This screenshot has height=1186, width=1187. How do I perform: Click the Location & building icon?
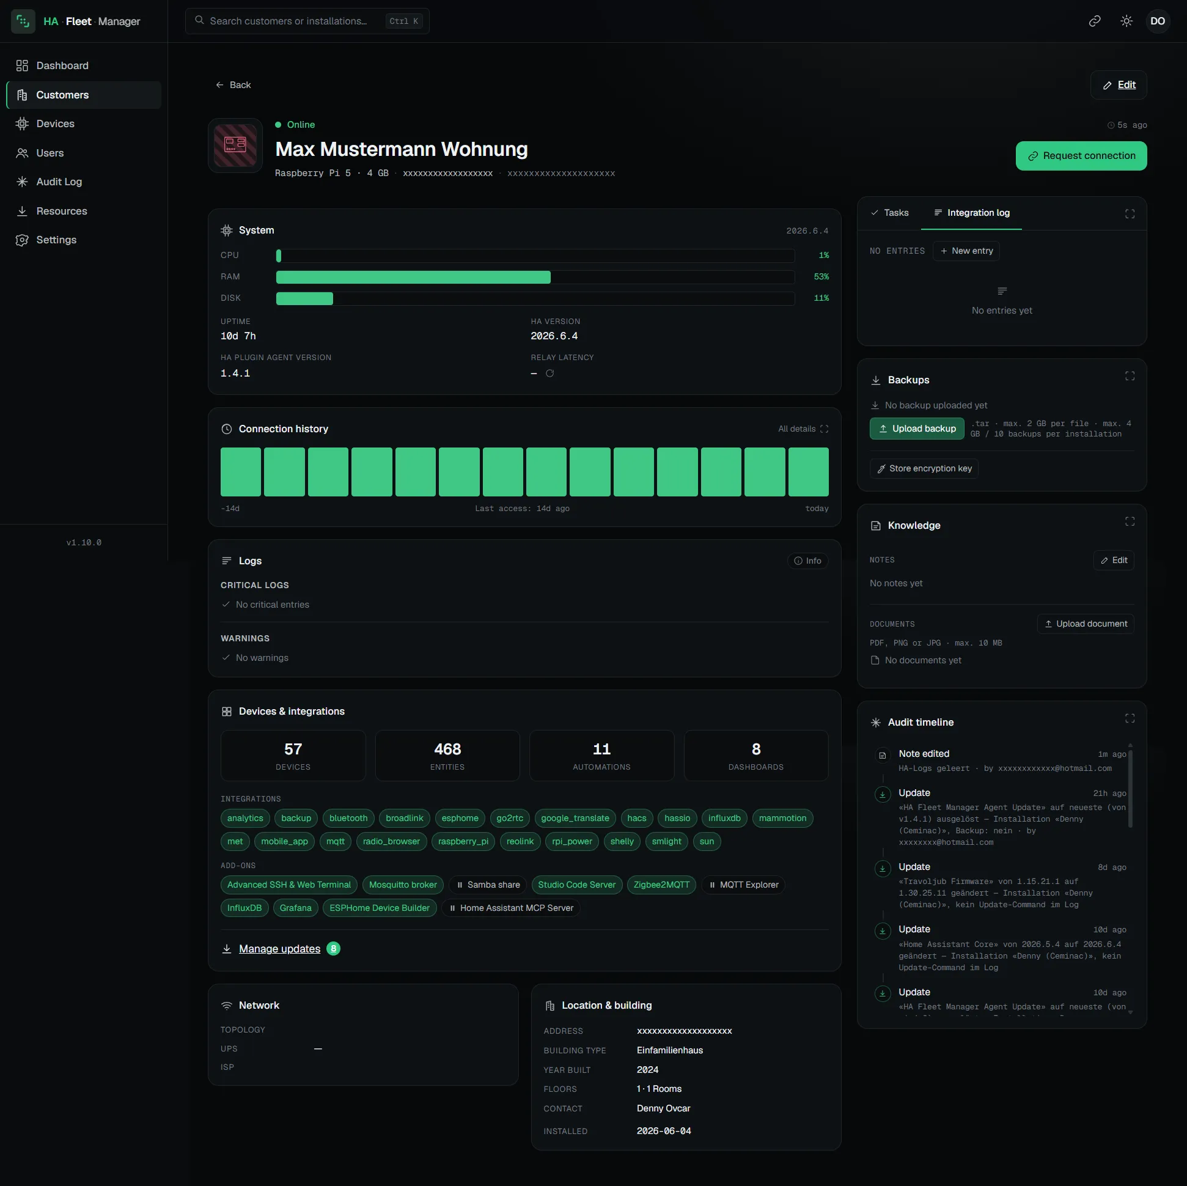[x=549, y=1006]
